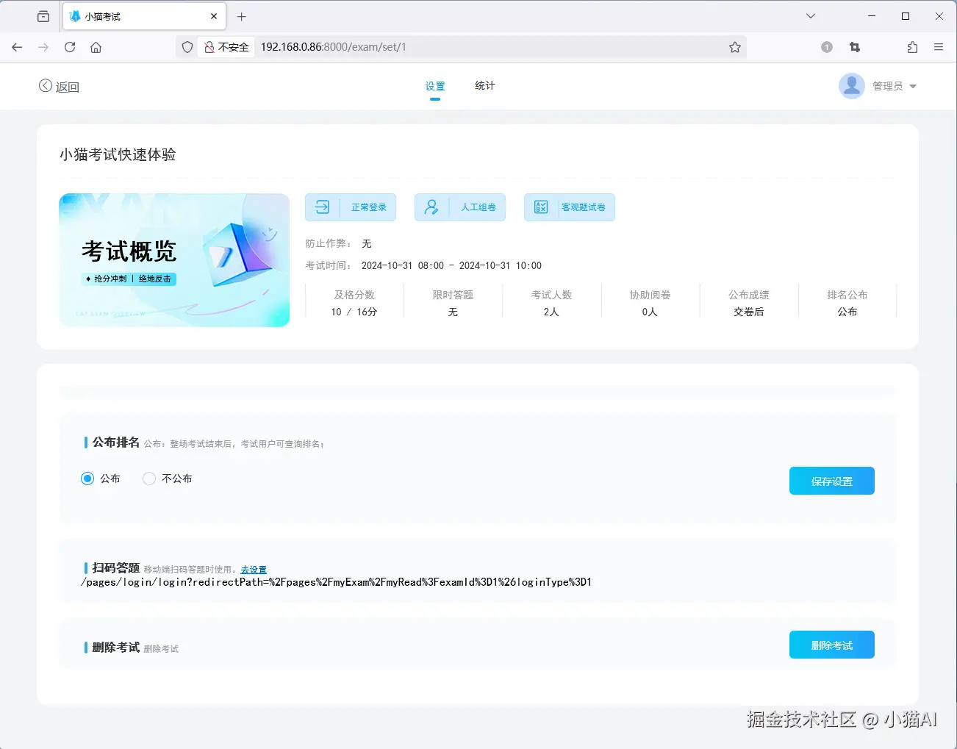Image resolution: width=957 pixels, height=749 pixels.
Task: Click the 保存设置 save settings button
Action: [x=831, y=481]
